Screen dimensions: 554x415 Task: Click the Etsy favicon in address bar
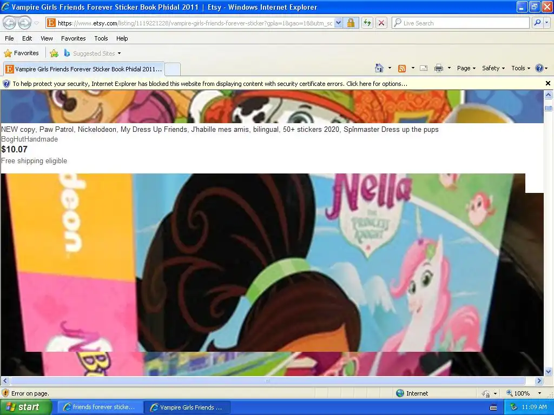[51, 23]
